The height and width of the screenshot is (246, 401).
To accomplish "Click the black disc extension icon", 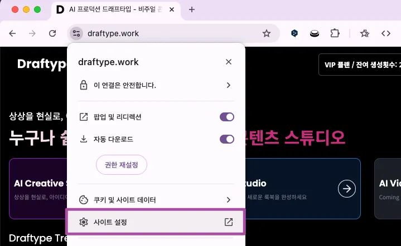I will pos(315,33).
